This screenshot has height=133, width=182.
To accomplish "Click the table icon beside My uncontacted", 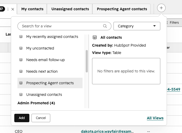I will pos(21,48).
